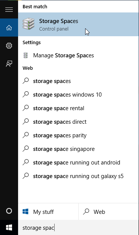Open the Windows Start button
The width and height of the screenshot is (139, 235).
point(9,227)
